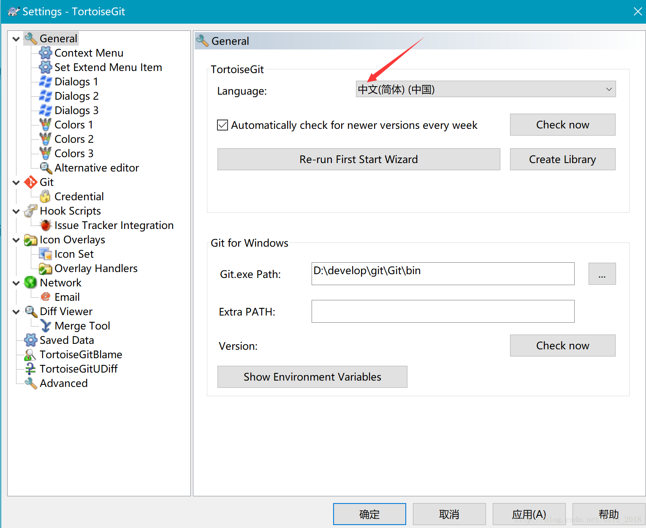This screenshot has width=646, height=528.
Task: Select Credential under Git
Action: pyautogui.click(x=79, y=196)
